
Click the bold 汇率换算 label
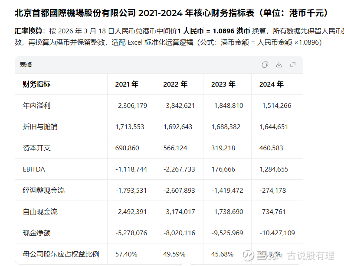click(x=29, y=31)
